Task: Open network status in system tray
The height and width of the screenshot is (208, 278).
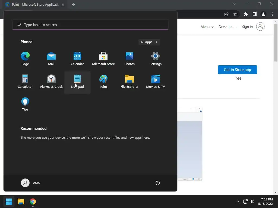Action: point(245,201)
